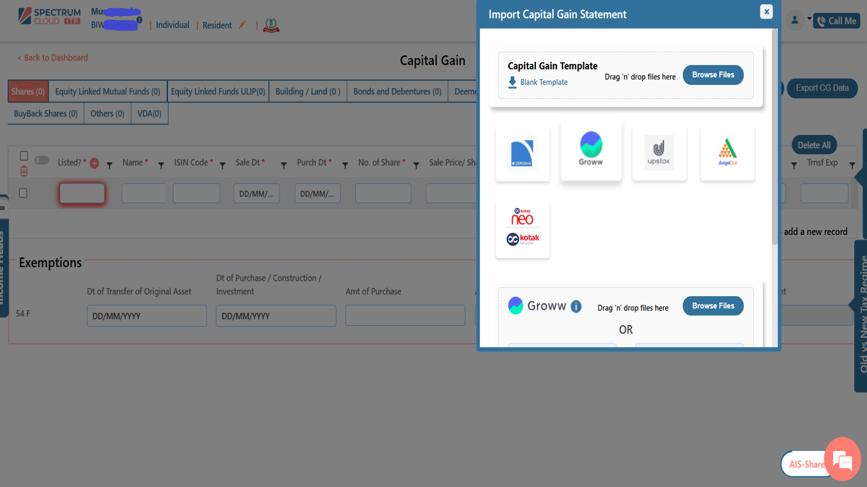Open the Listed? column filter dropdown
Image resolution: width=867 pixels, height=487 pixels.
pyautogui.click(x=109, y=165)
